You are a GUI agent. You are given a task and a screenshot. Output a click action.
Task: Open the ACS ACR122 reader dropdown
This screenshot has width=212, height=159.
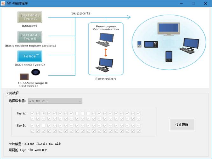pyautogui.click(x=55, y=101)
